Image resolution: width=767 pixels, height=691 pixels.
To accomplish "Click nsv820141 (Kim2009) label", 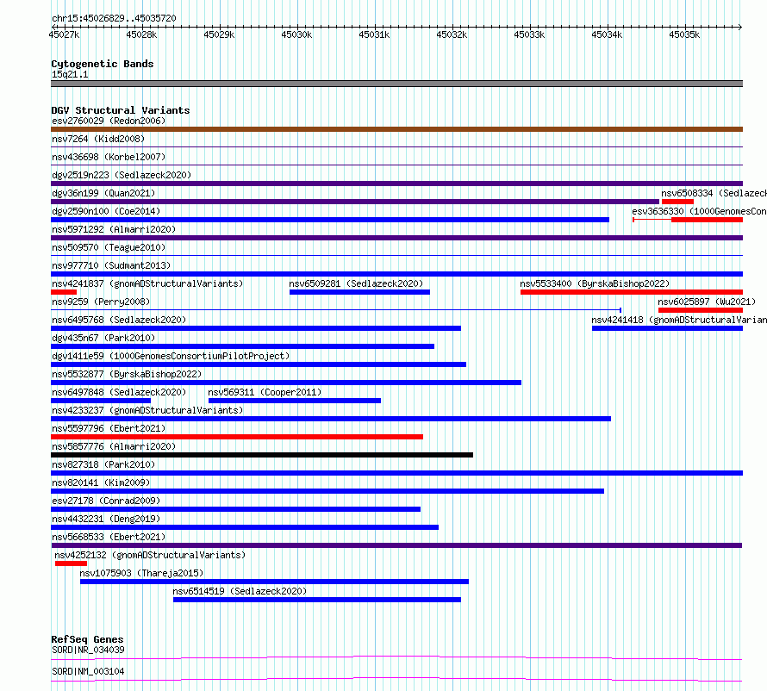I will pyautogui.click(x=101, y=482).
